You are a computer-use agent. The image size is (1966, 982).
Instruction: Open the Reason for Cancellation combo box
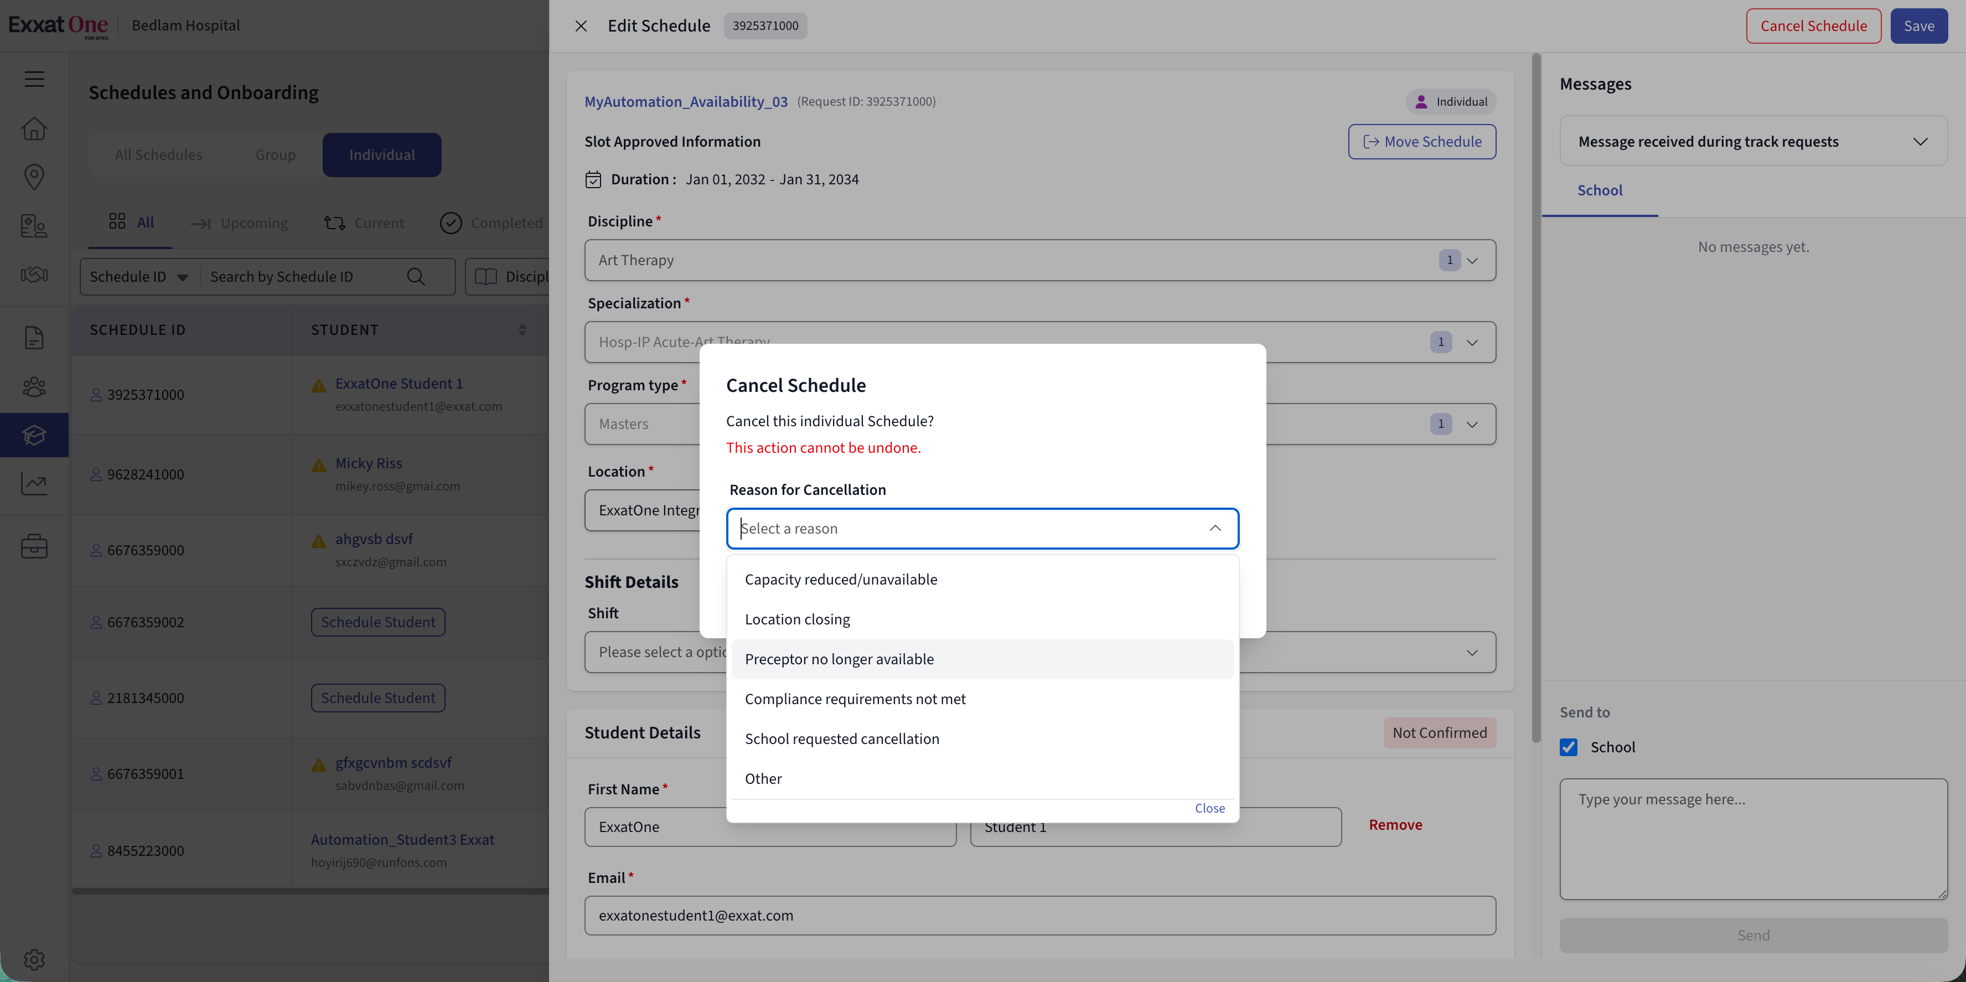(x=982, y=528)
